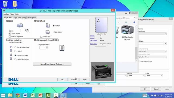Open the Sheet dropdown in back dialog
The height and width of the screenshot is (98, 174).
pos(153,44)
